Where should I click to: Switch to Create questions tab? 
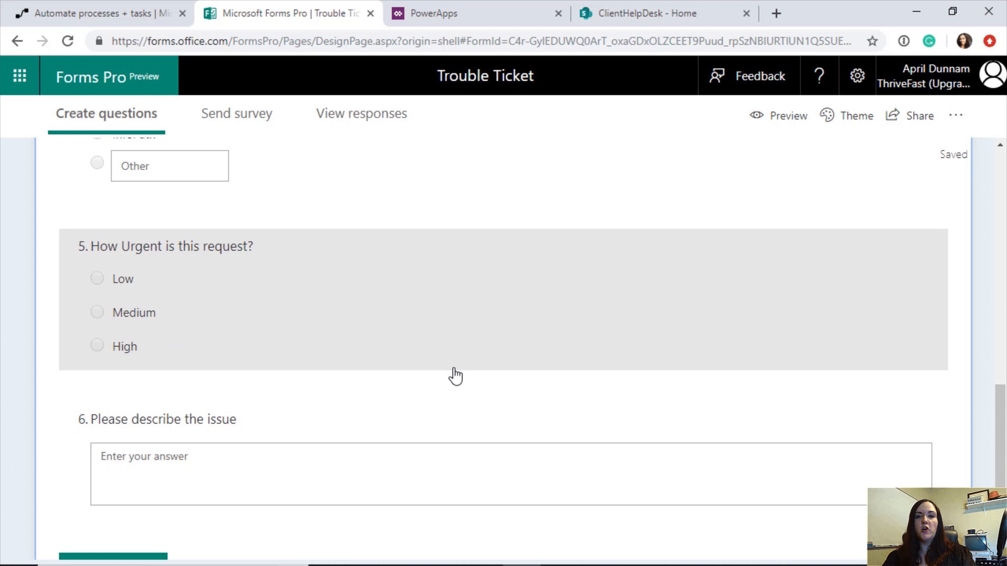click(106, 113)
